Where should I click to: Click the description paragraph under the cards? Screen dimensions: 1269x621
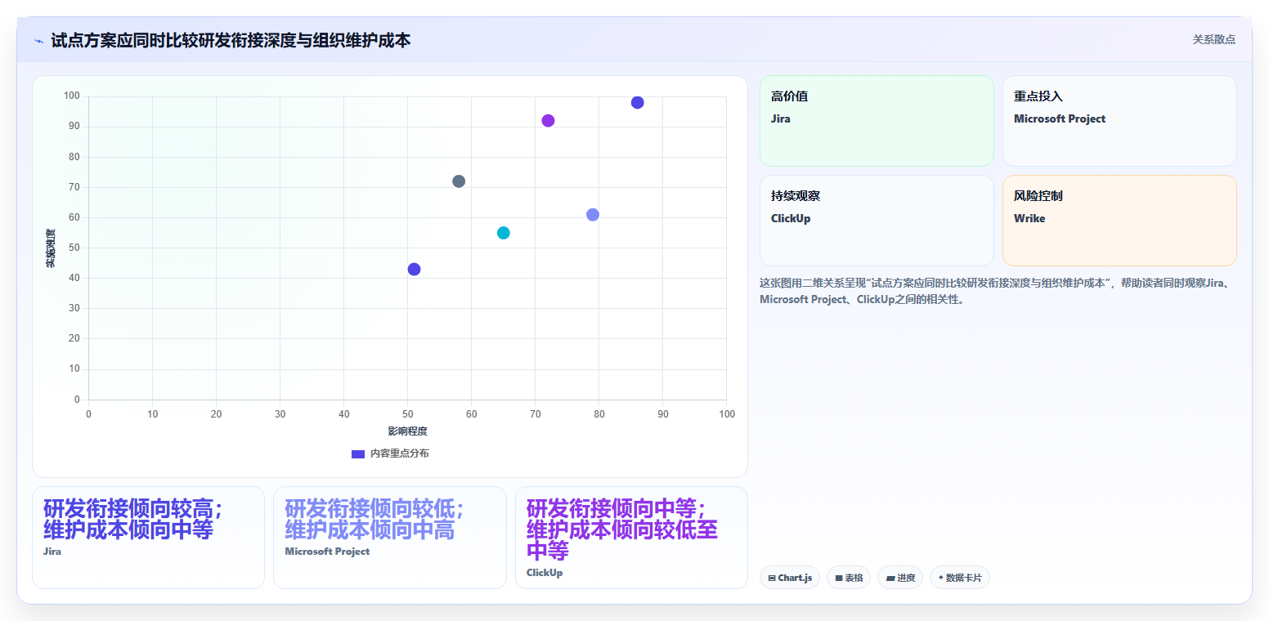click(998, 291)
